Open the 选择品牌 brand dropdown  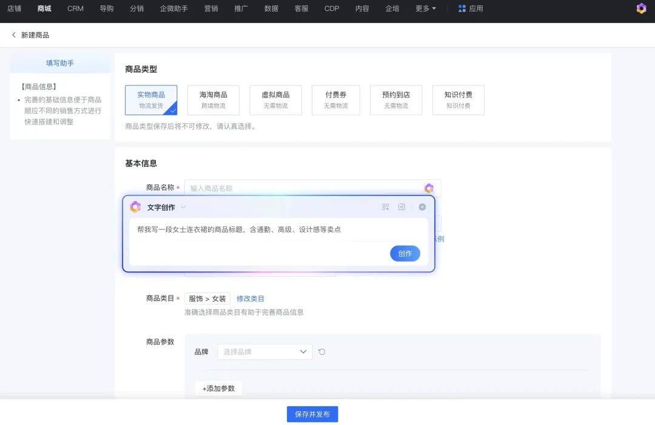tap(265, 352)
